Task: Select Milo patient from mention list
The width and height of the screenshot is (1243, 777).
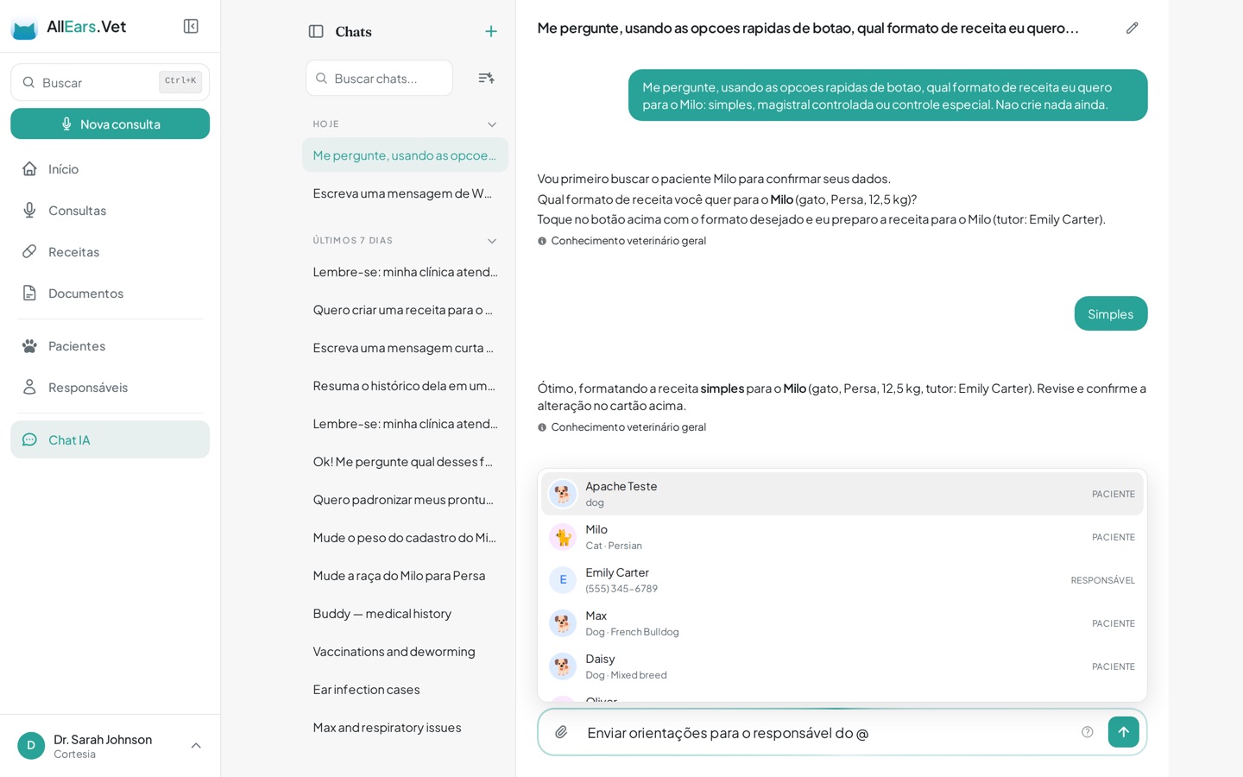Action: pyautogui.click(x=842, y=537)
